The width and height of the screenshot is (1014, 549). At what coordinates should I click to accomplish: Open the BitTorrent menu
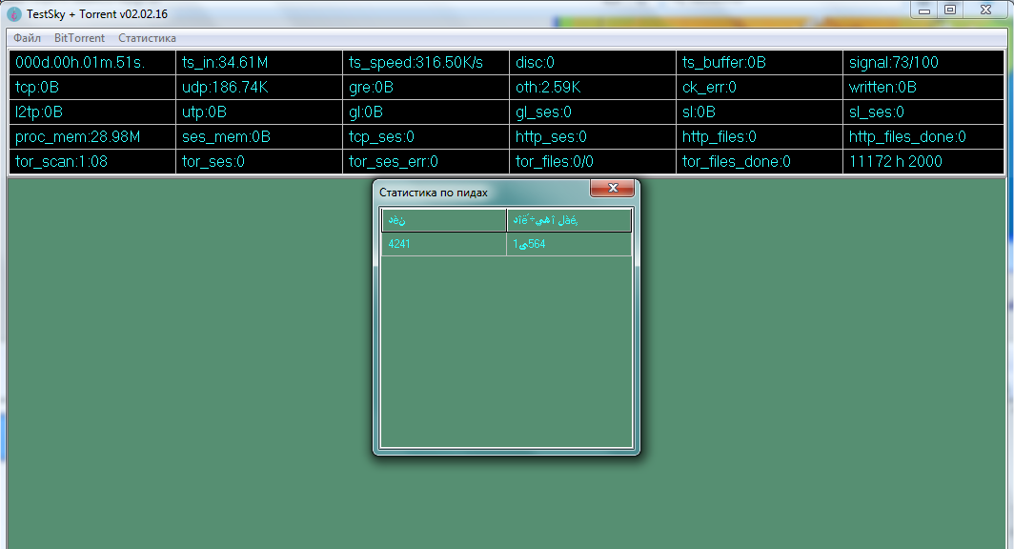point(79,38)
